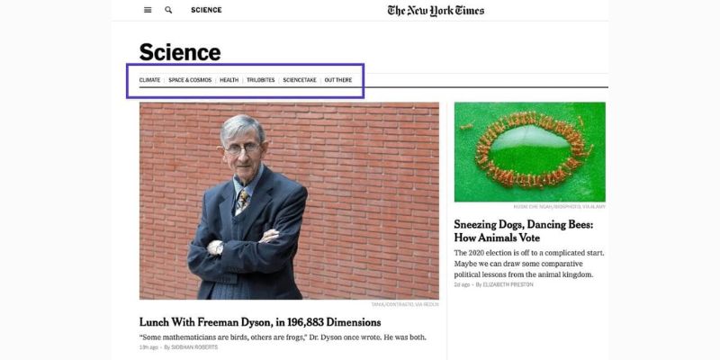Click the 19h ago timestamp

click(148, 347)
